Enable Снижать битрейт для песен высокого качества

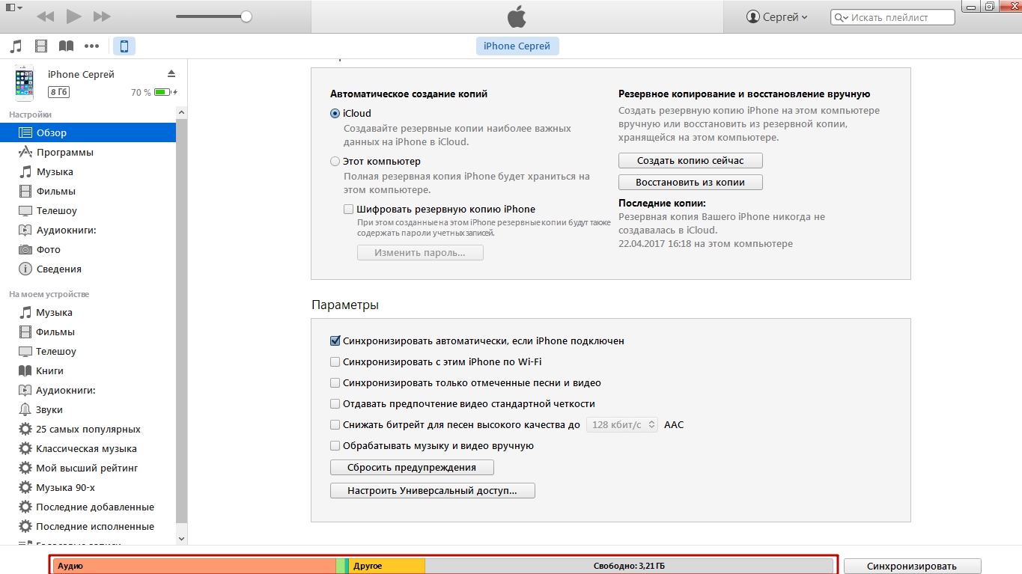coord(335,424)
